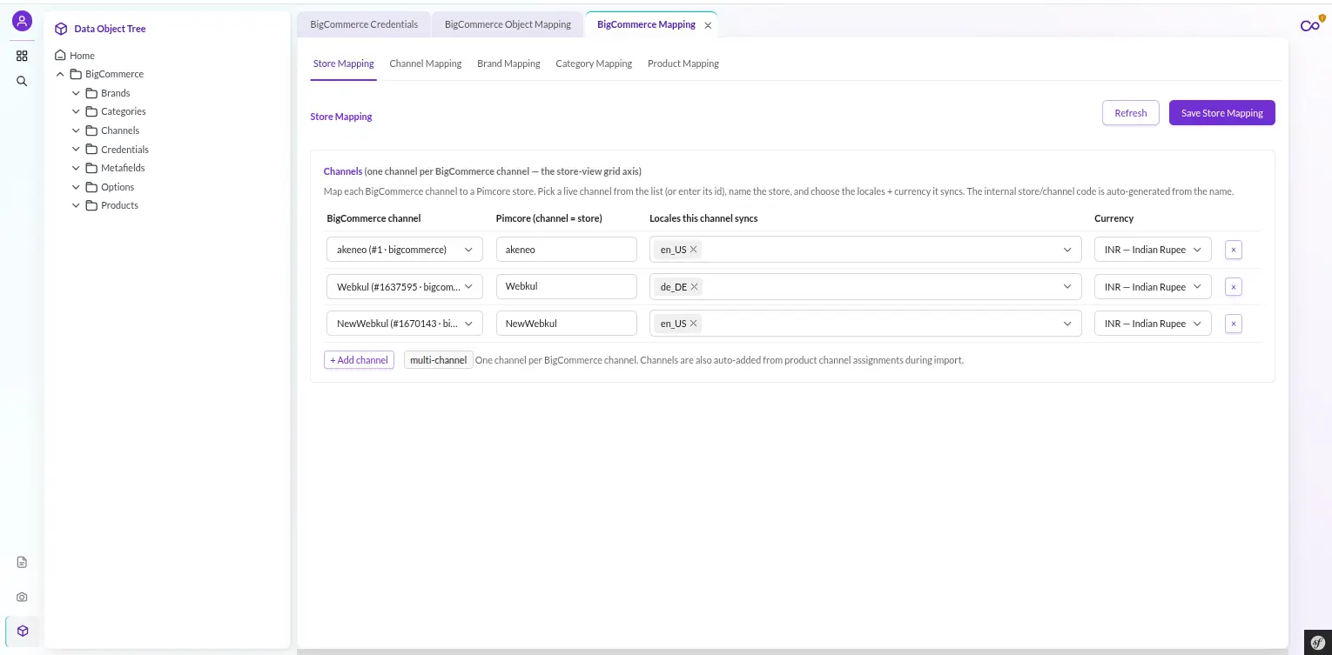The image size is (1332, 655).
Task: Select Home in the Data Object Tree
Action: pos(82,56)
